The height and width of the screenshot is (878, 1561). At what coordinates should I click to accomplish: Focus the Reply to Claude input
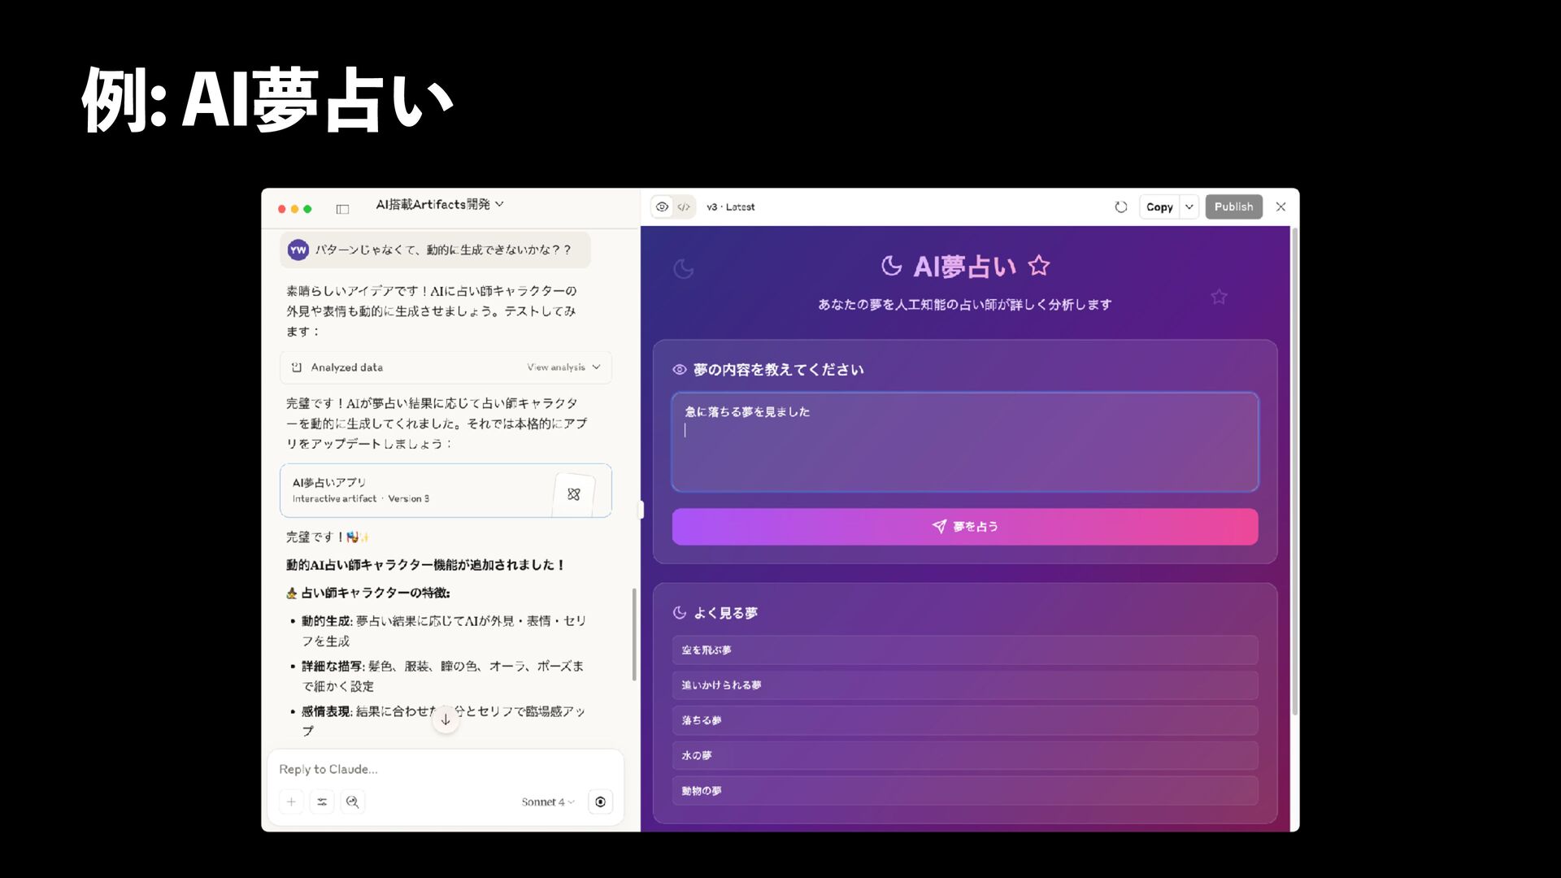point(446,769)
